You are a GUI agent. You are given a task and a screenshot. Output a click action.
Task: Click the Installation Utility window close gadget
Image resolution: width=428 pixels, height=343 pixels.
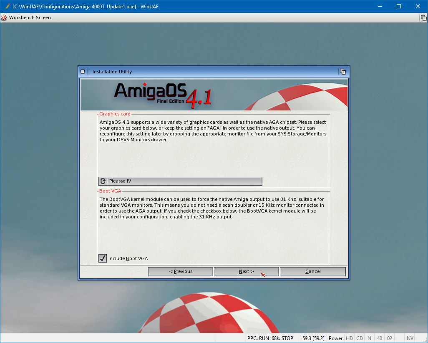(x=83, y=72)
